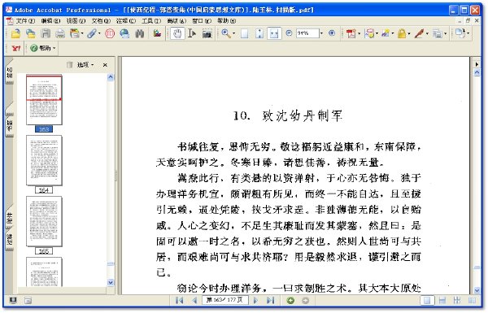The image size is (488, 313).
Task: Click the Open file folder icon
Action: pos(15,33)
